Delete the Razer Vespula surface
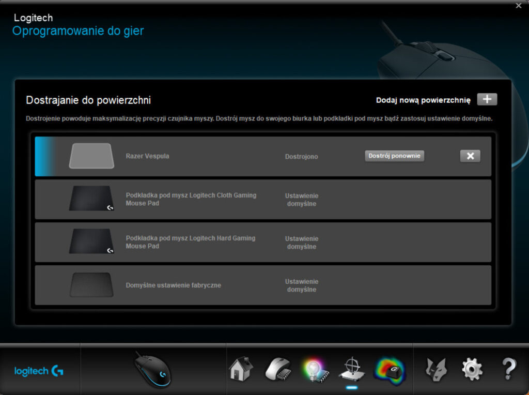This screenshot has height=395, width=529. tap(470, 156)
